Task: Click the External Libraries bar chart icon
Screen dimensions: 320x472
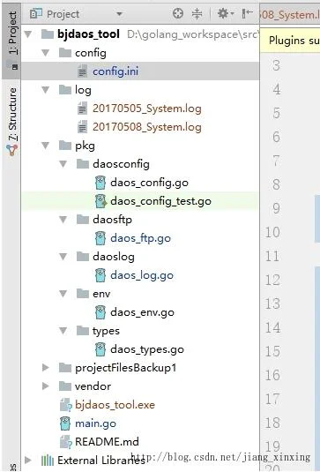Action: click(x=48, y=461)
